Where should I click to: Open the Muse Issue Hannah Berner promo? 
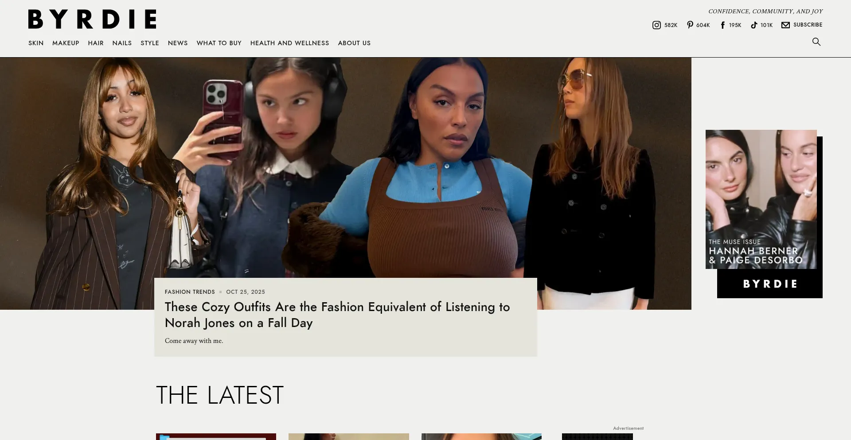point(764,213)
